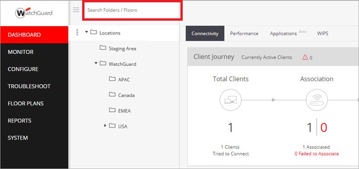Image resolution: width=359 pixels, height=169 pixels.
Task: Click the Search Folders / Floors field
Action: tap(132, 10)
